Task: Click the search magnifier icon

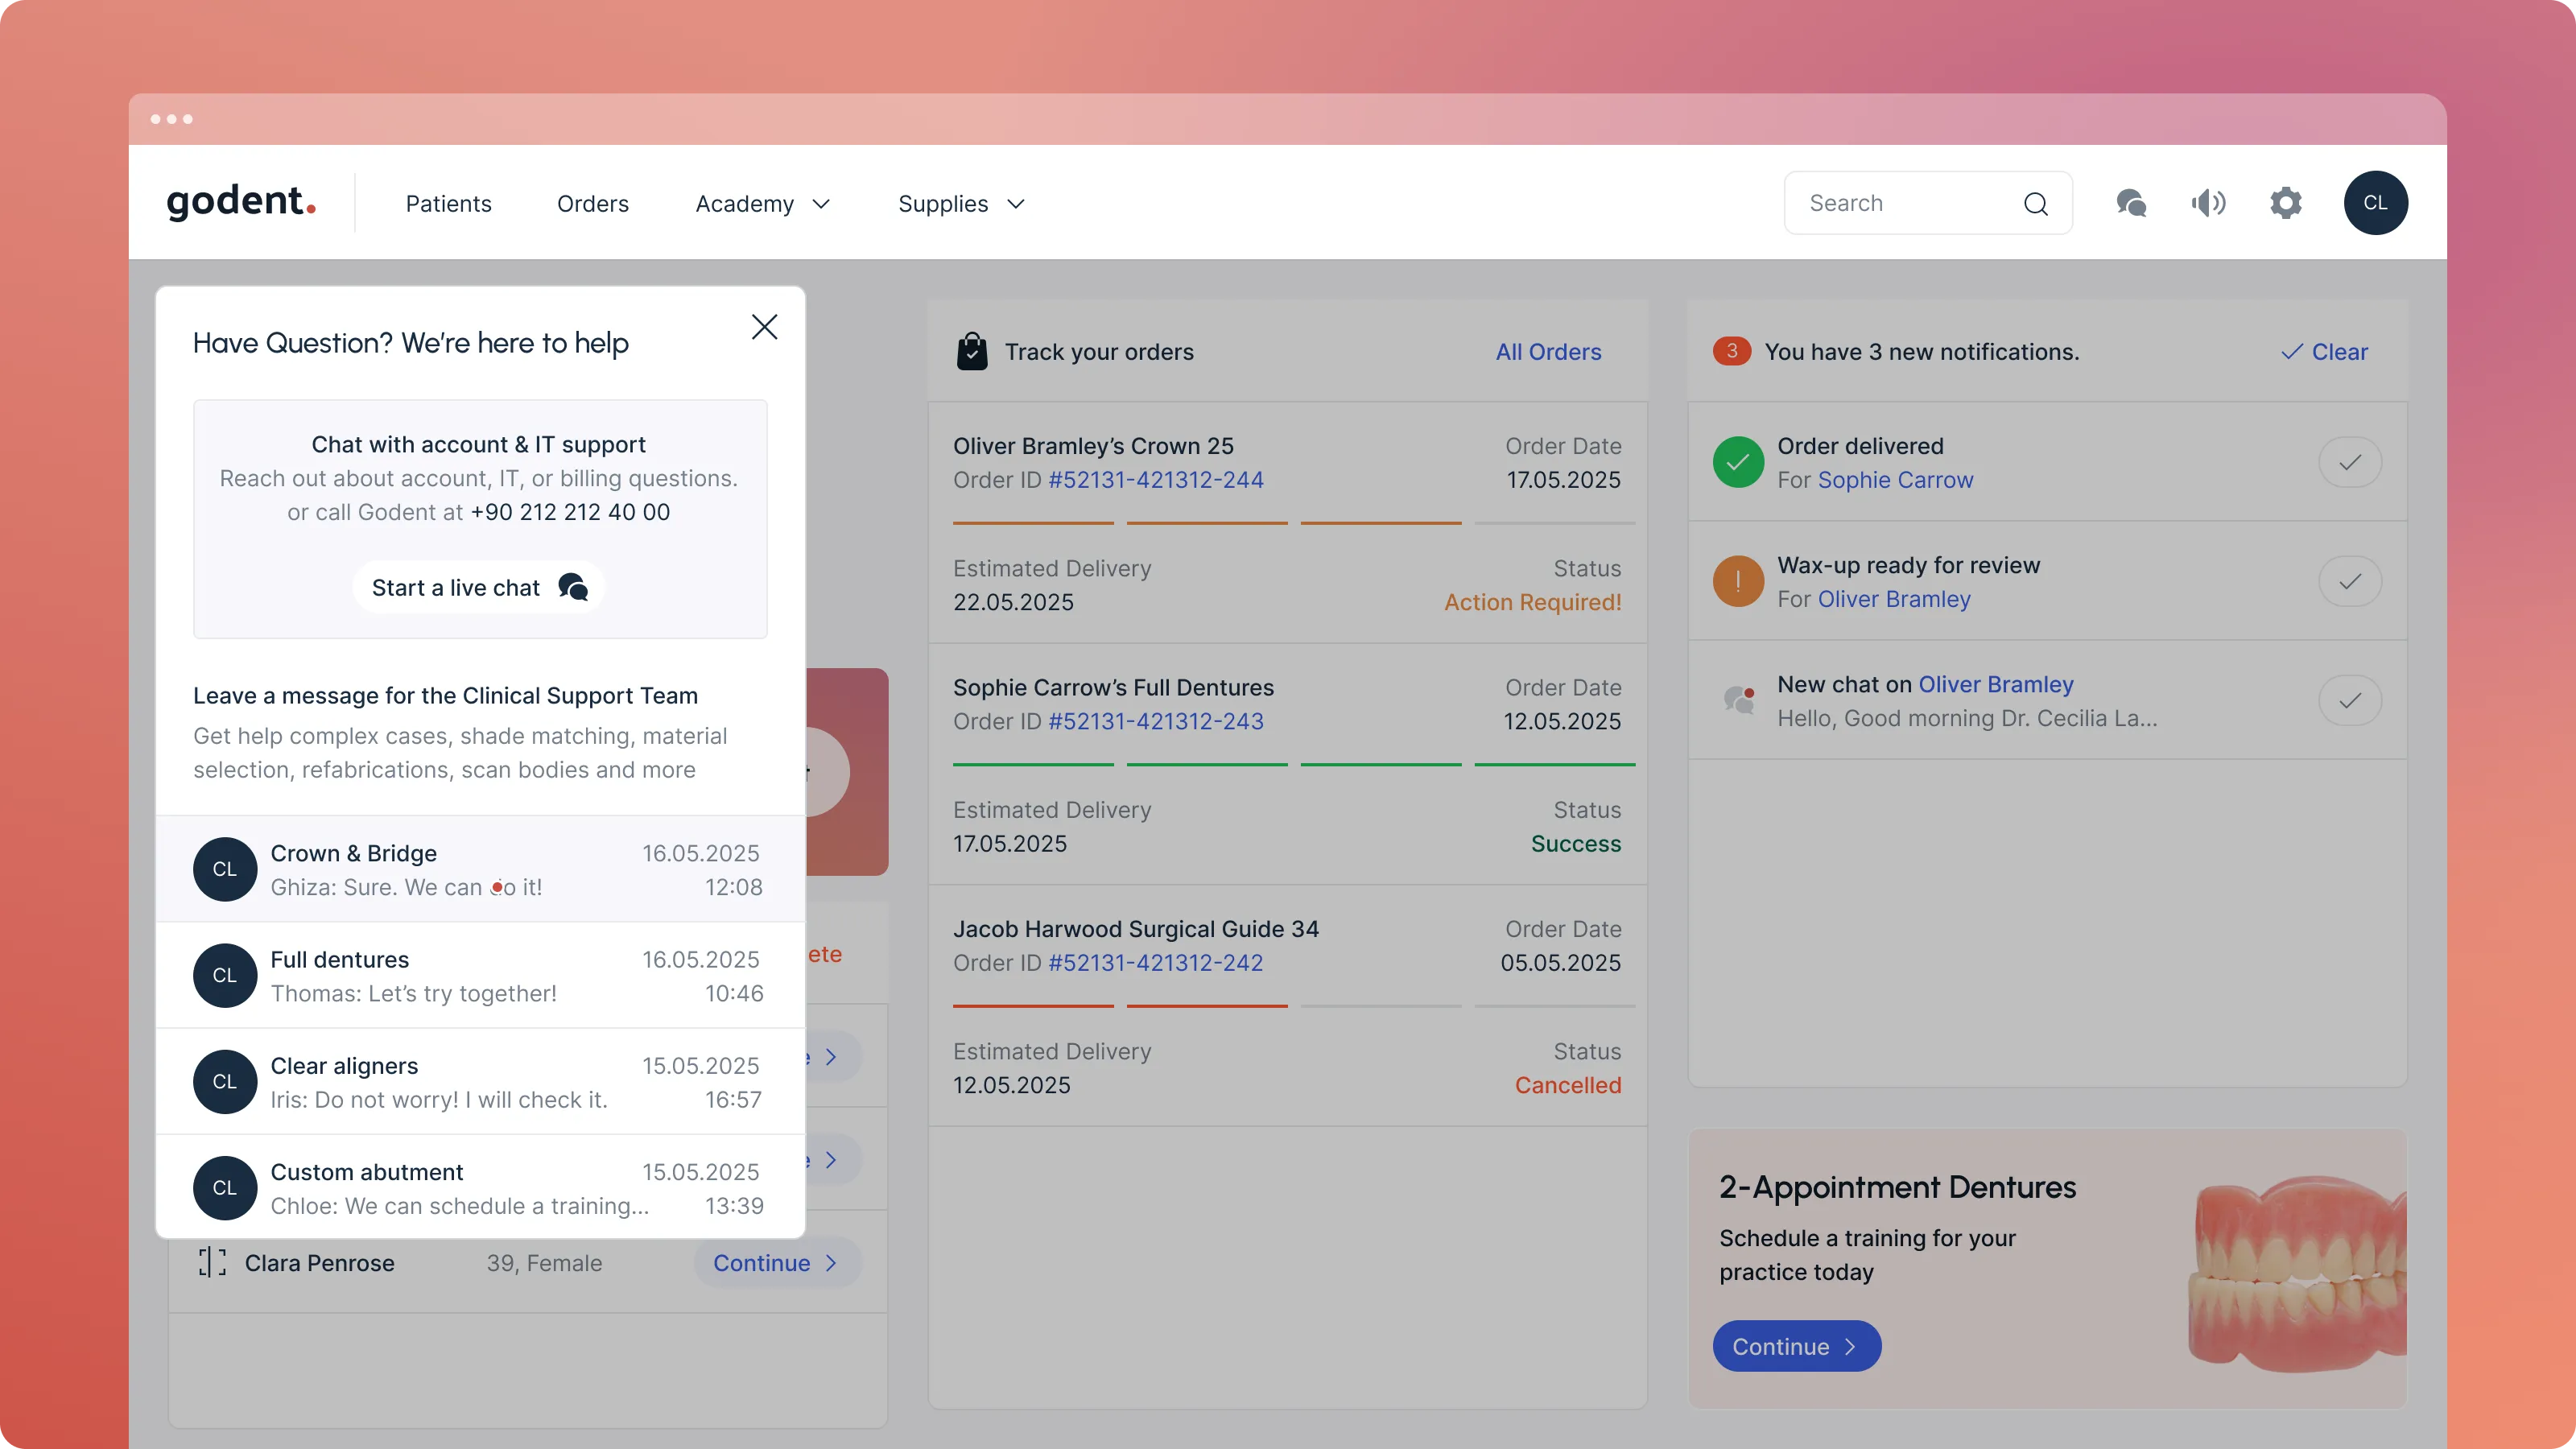Action: click(x=2036, y=203)
